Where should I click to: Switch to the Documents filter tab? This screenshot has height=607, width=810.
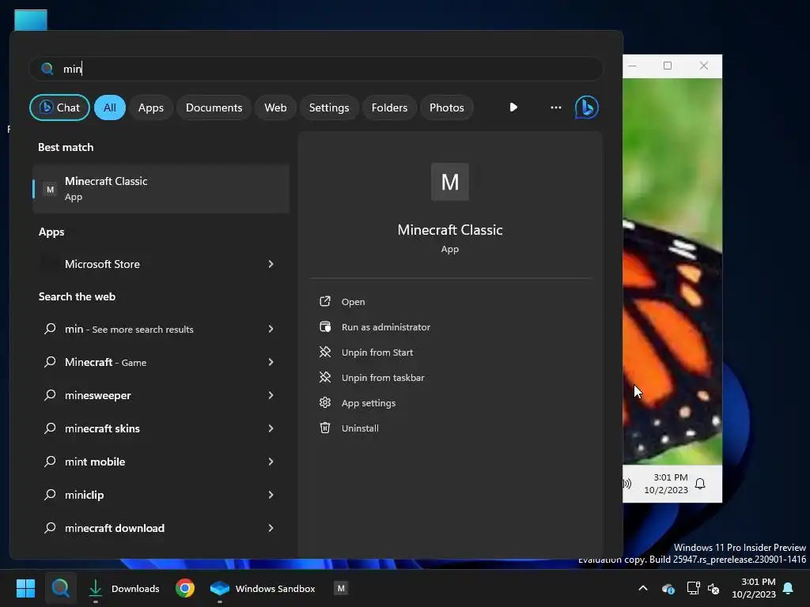[214, 107]
